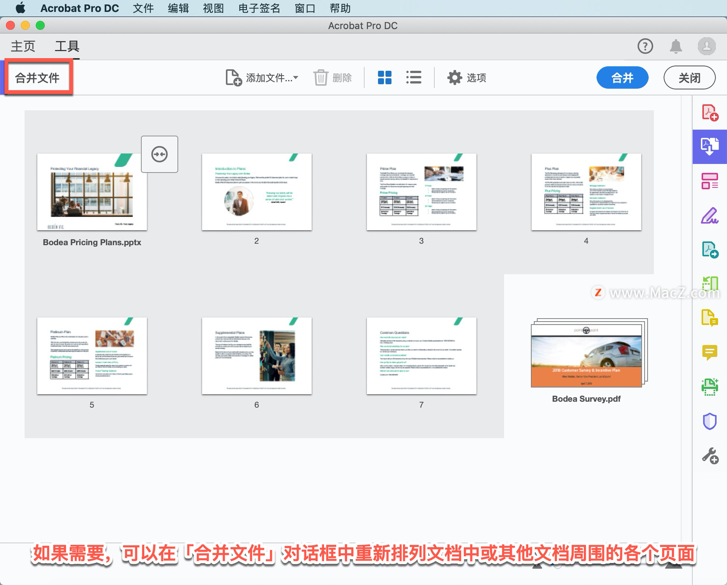Open the 编辑 menu
The image size is (727, 585).
(178, 8)
